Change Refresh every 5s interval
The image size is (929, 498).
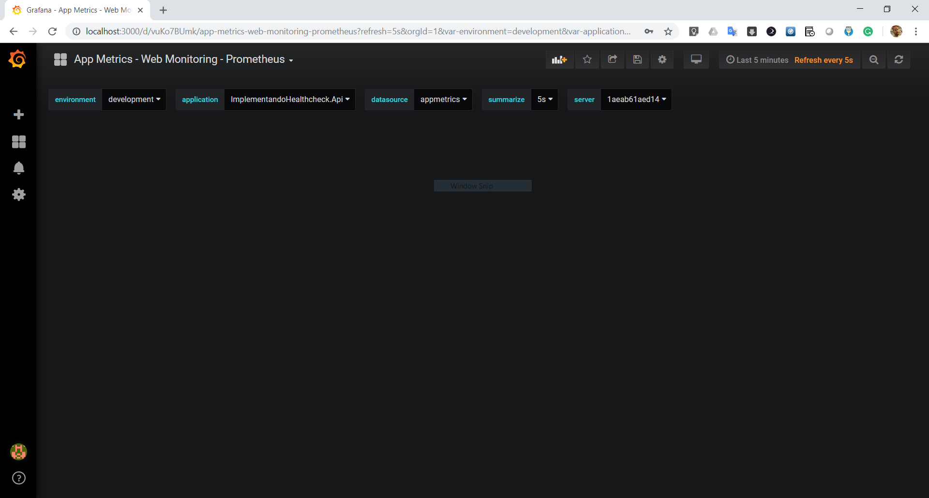click(x=824, y=59)
